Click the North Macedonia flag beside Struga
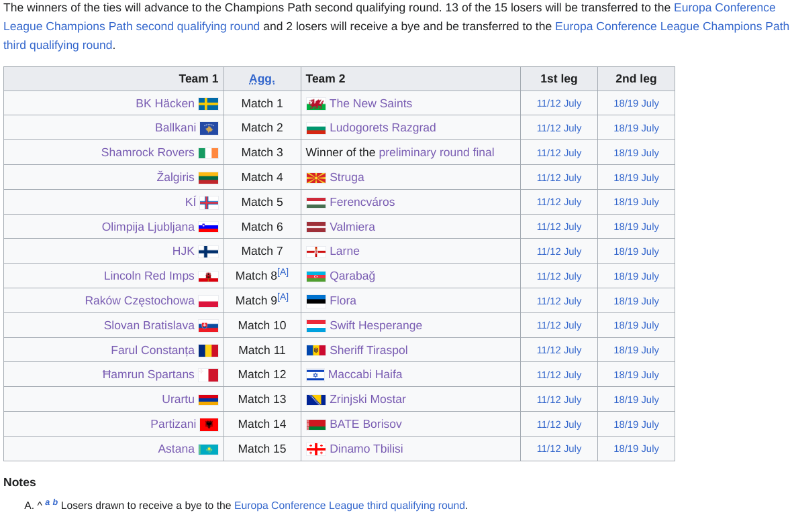Viewport: 792px width, 519px height. pos(316,178)
